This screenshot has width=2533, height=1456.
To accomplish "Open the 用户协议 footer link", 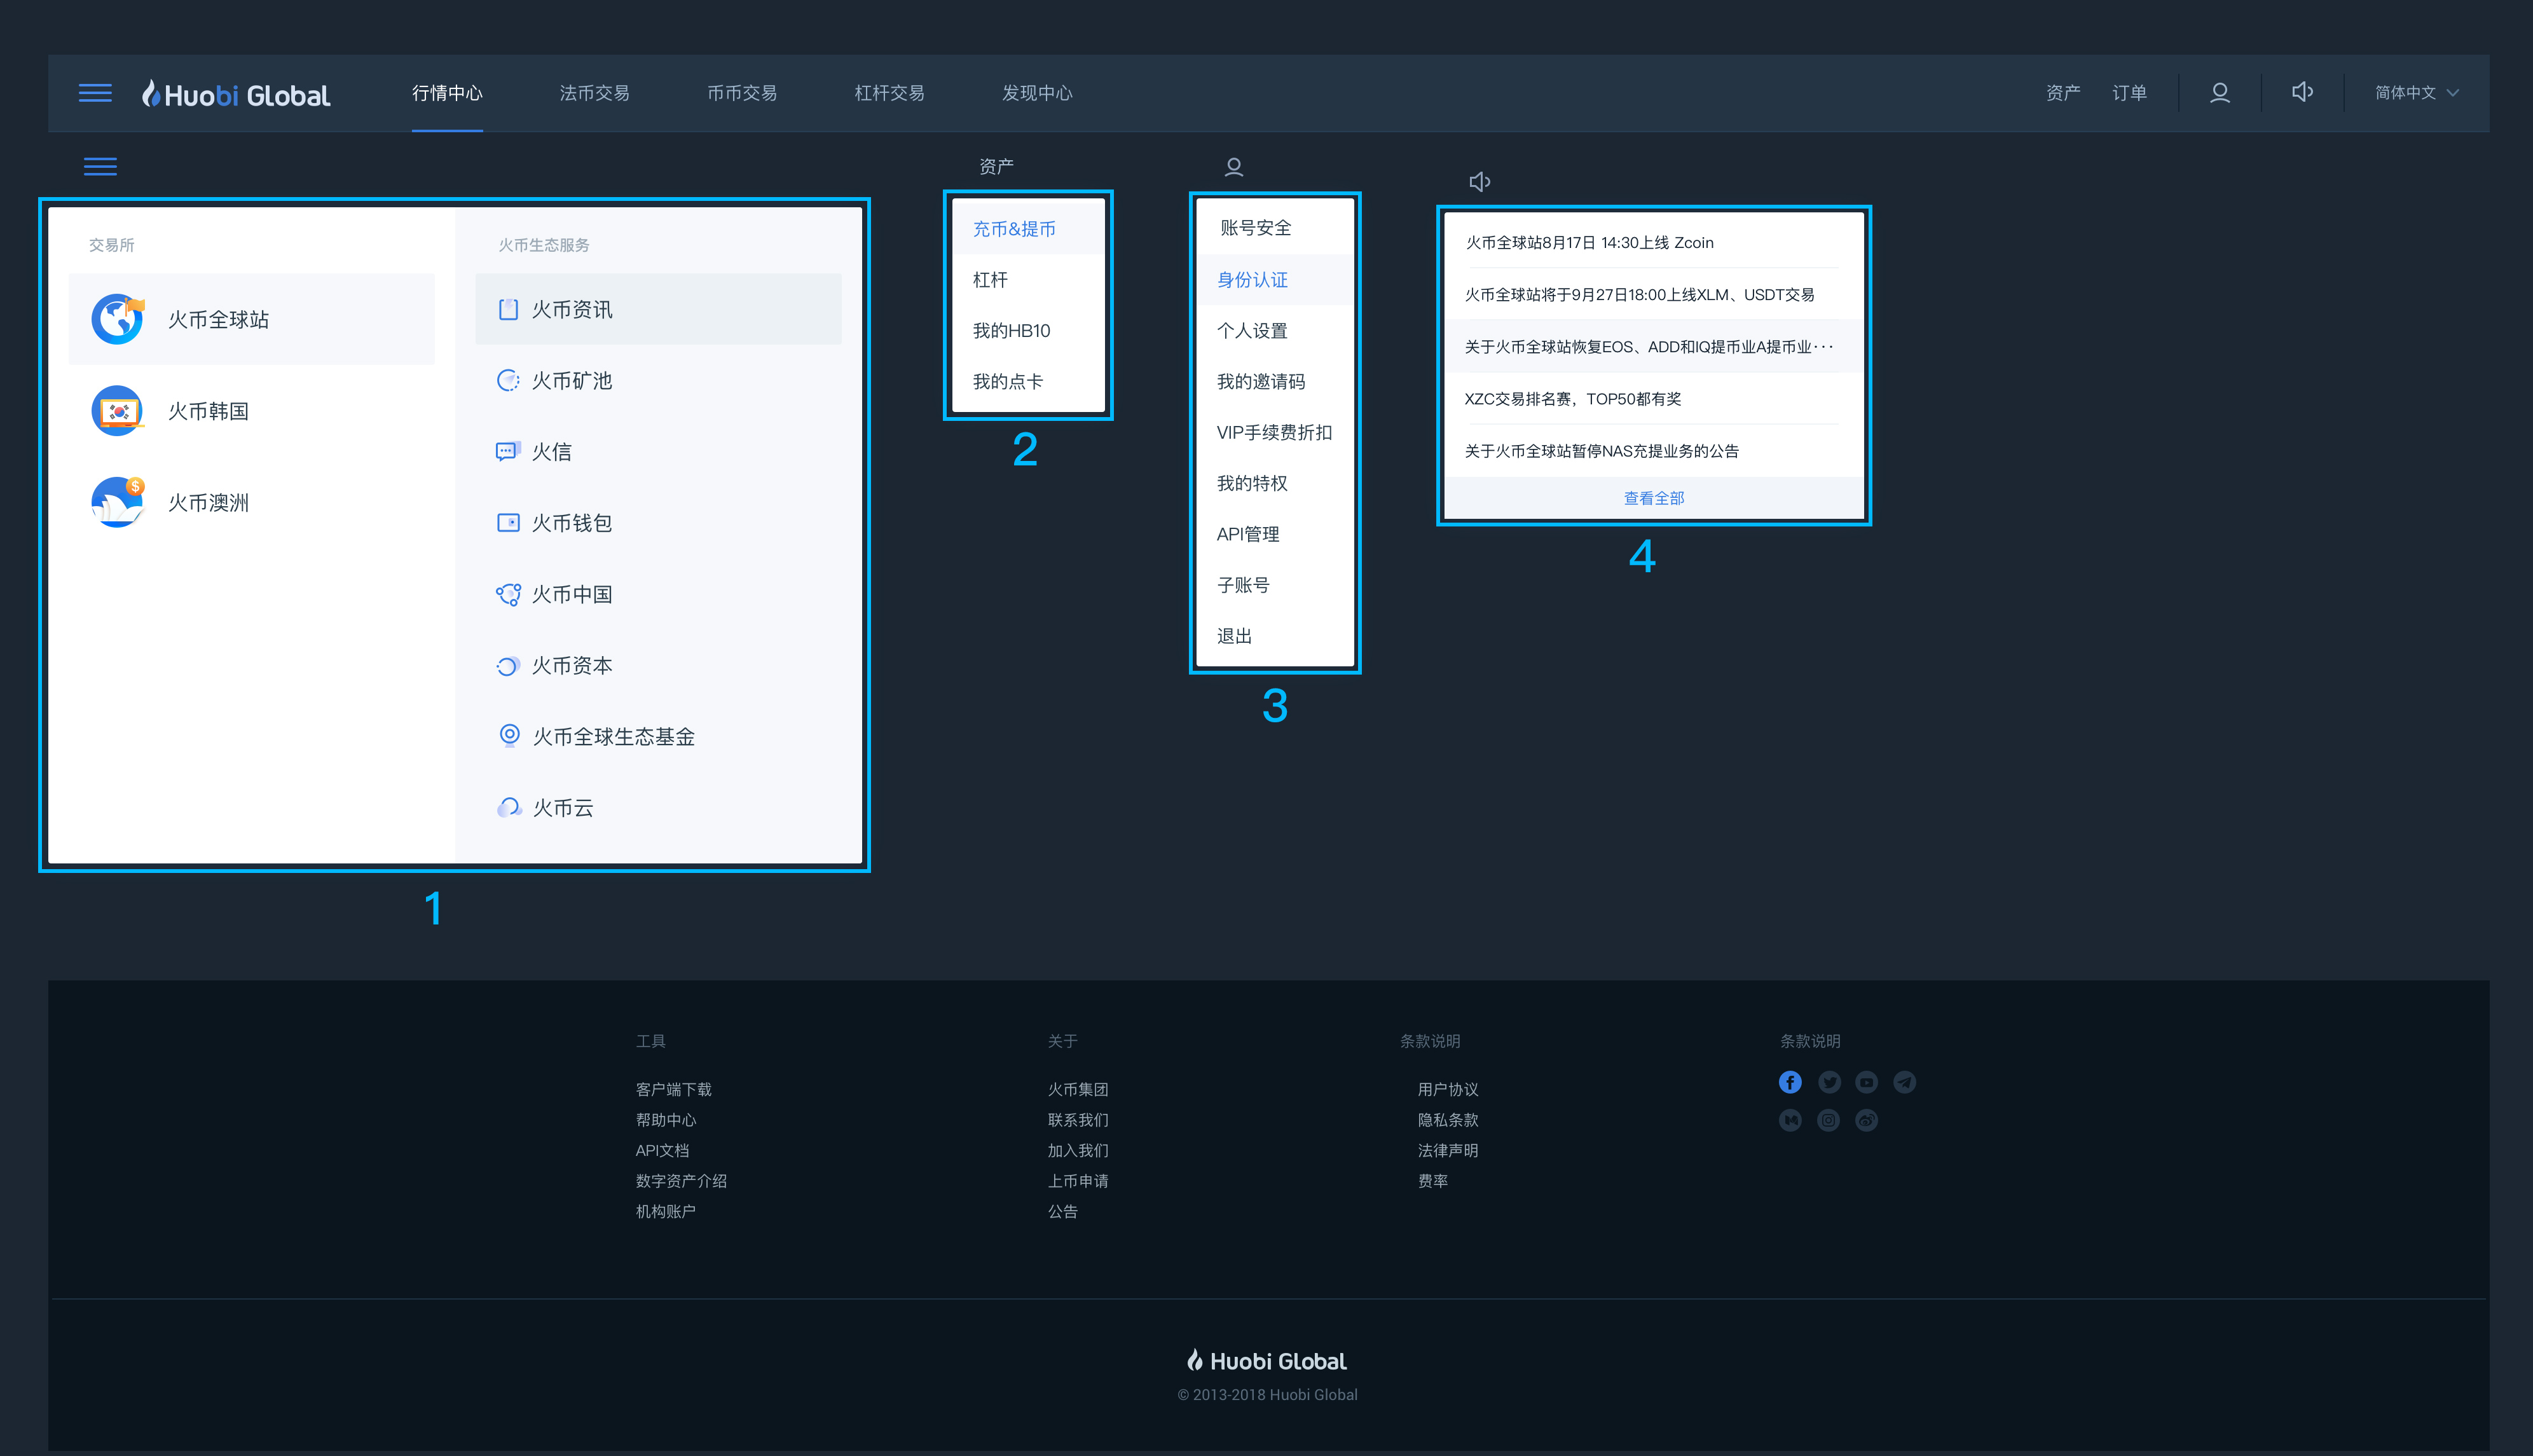I will pos(1447,1089).
